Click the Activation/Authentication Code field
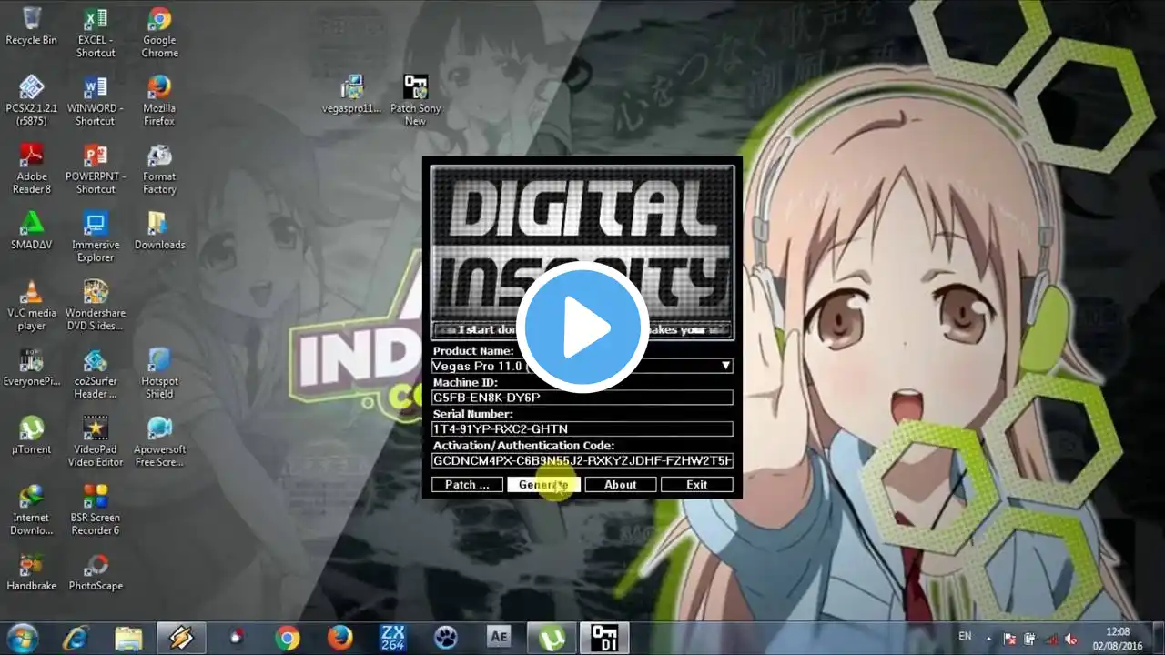The width and height of the screenshot is (1165, 655). coord(582,460)
